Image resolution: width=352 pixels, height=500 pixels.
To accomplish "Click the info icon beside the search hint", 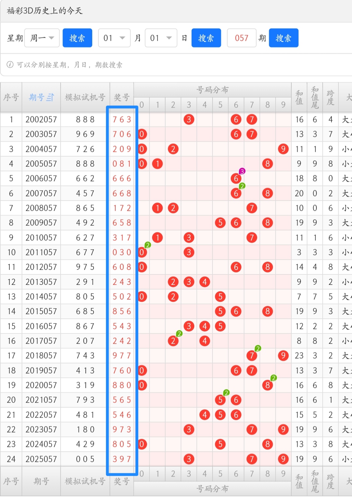I will tap(10, 65).
